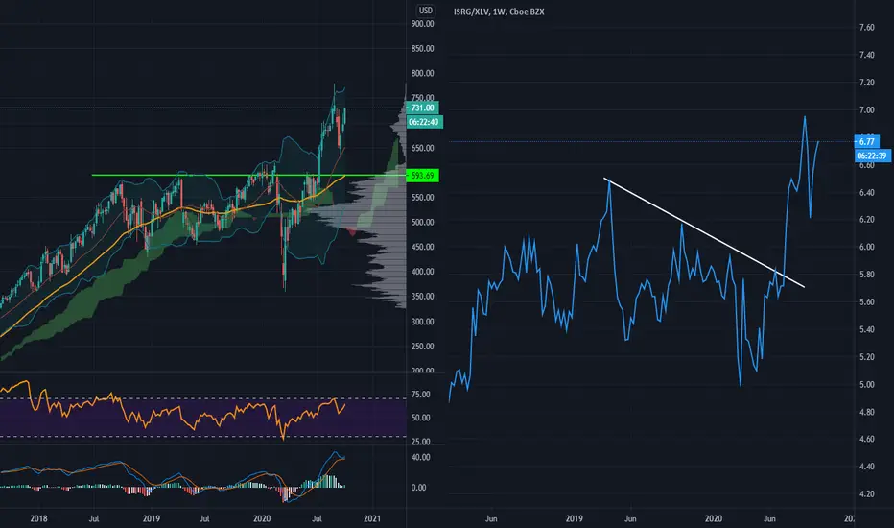Click the 0.00 MACD scale label
Viewport: 894px width, 528px height.
tap(418, 488)
